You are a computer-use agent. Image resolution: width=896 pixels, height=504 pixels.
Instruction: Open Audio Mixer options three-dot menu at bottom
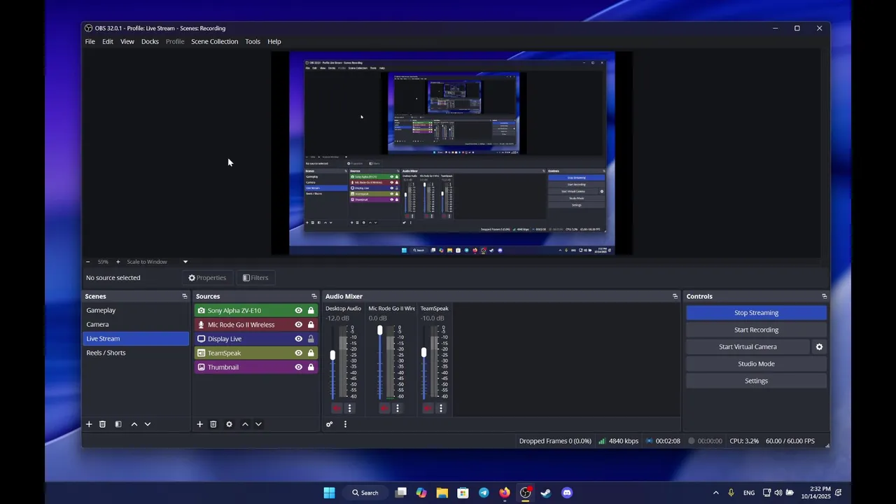coord(345,424)
